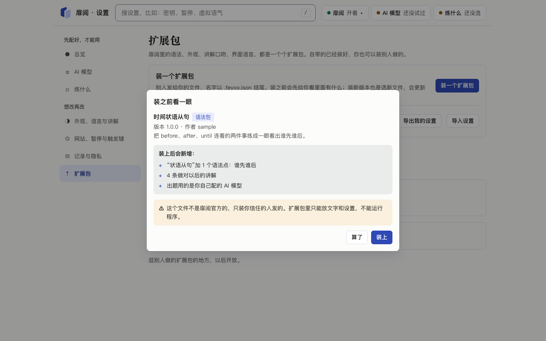Click 导入设置 button
Viewport: 546px width, 341px height.
click(x=463, y=121)
